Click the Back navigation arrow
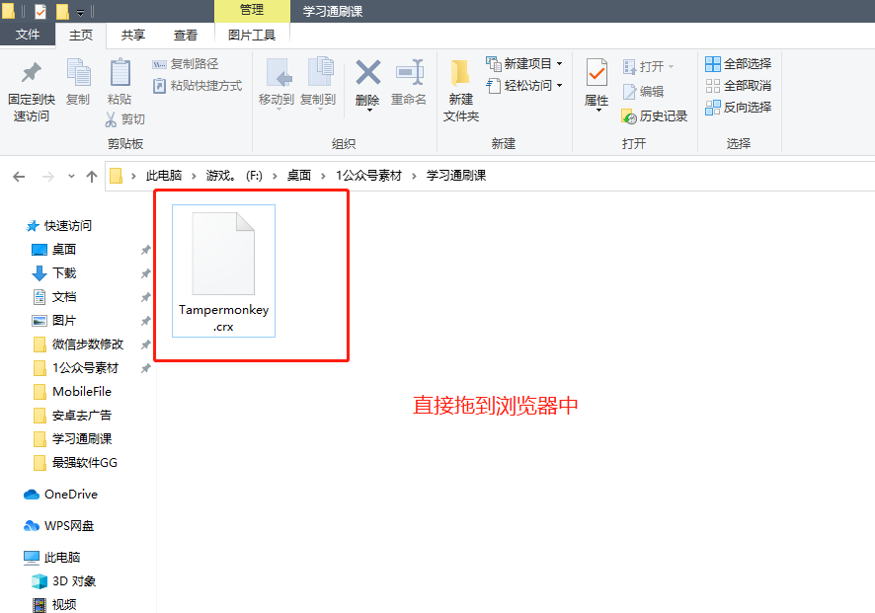Image resolution: width=875 pixels, height=613 pixels. tap(19, 177)
